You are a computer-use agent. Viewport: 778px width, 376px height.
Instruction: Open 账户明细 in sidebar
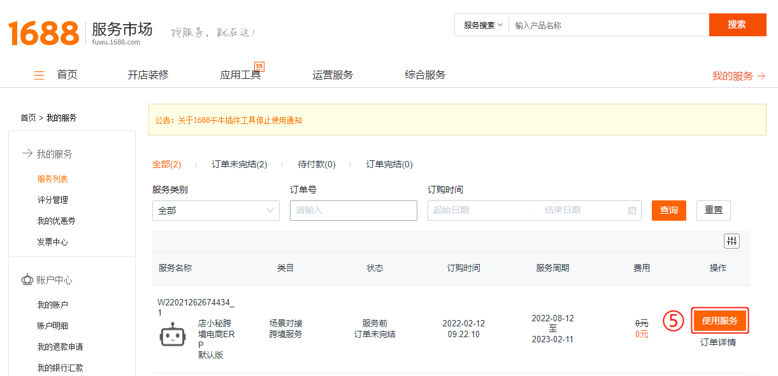[x=53, y=326]
